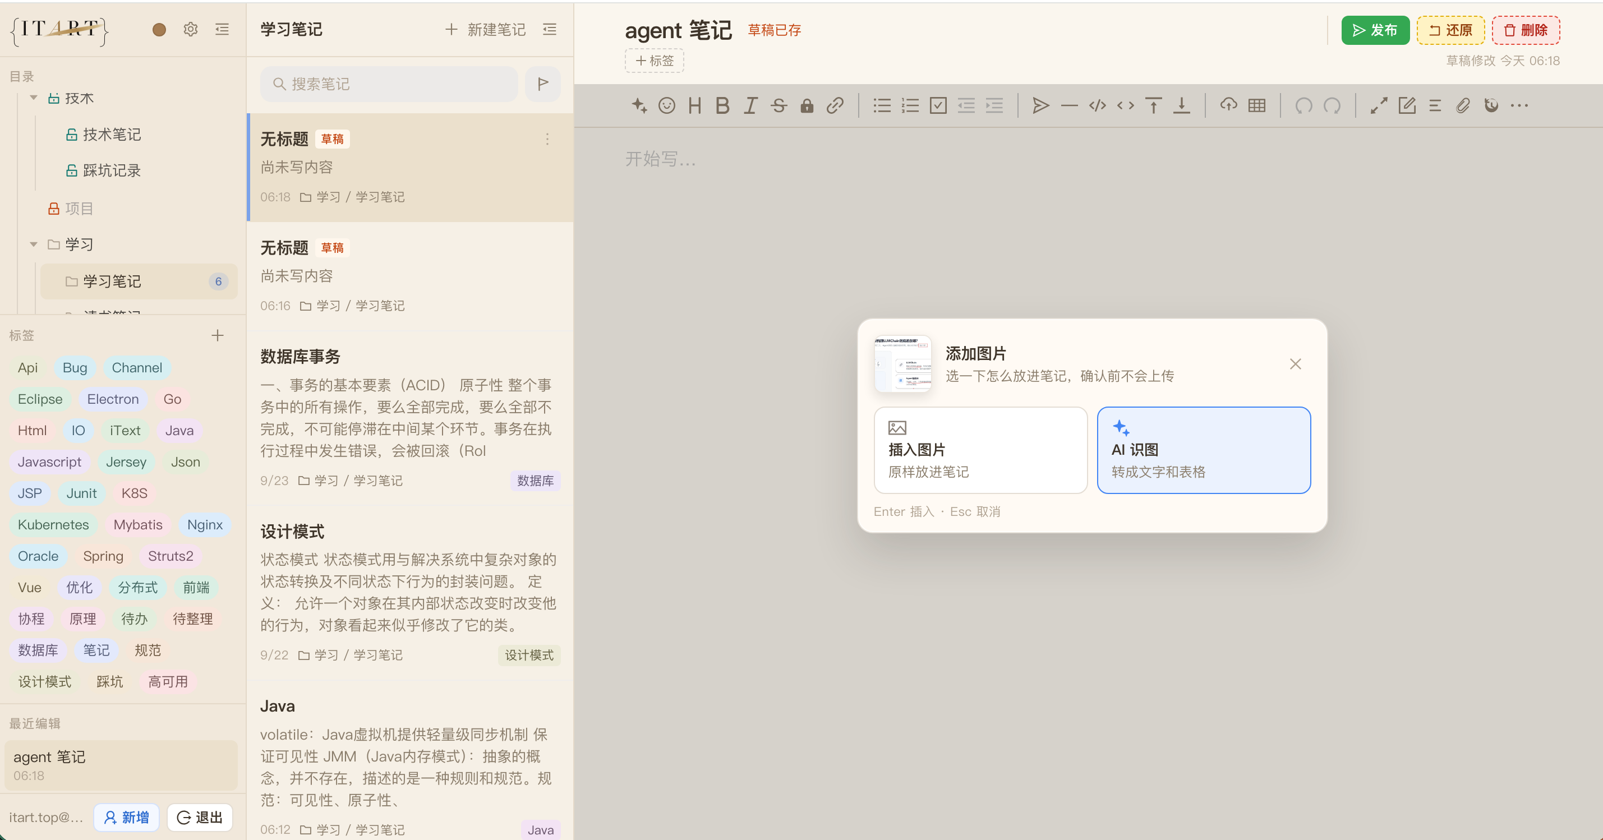Click the 还原 restore button
This screenshot has width=1603, height=840.
1450,30
